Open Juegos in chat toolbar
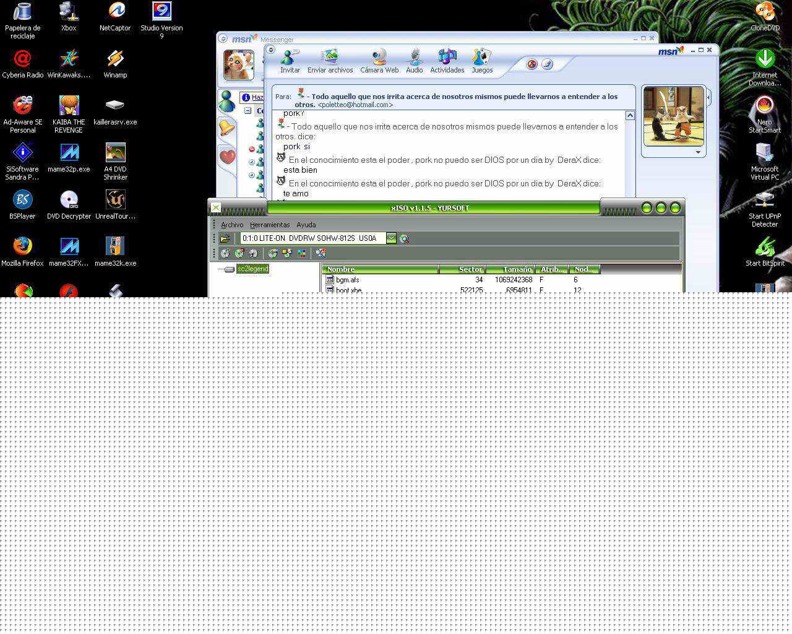Screen dimensions: 792x634 [x=482, y=62]
